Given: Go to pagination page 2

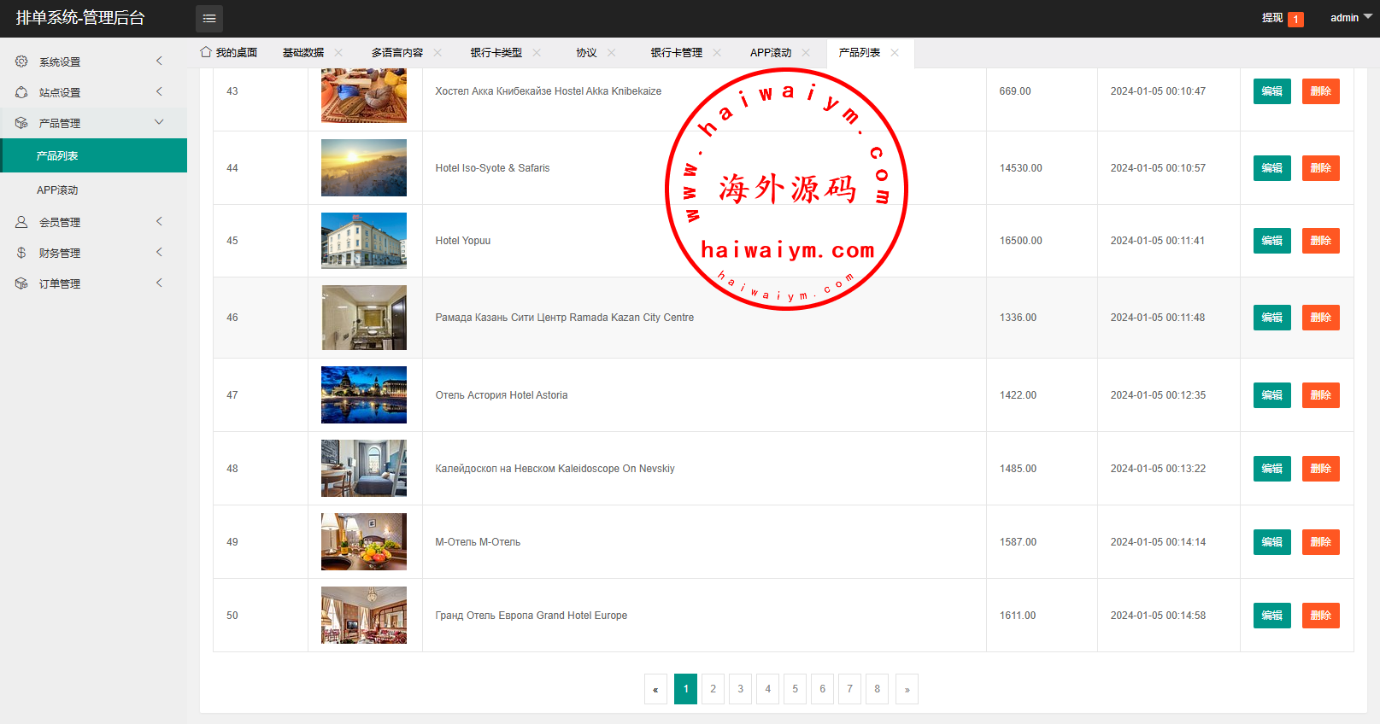Looking at the screenshot, I should (713, 689).
